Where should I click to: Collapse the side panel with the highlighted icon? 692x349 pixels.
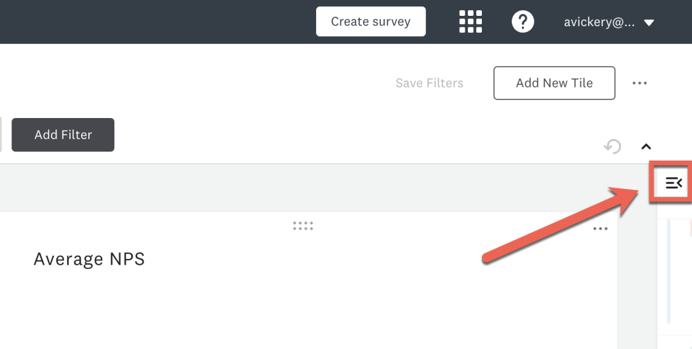point(673,183)
